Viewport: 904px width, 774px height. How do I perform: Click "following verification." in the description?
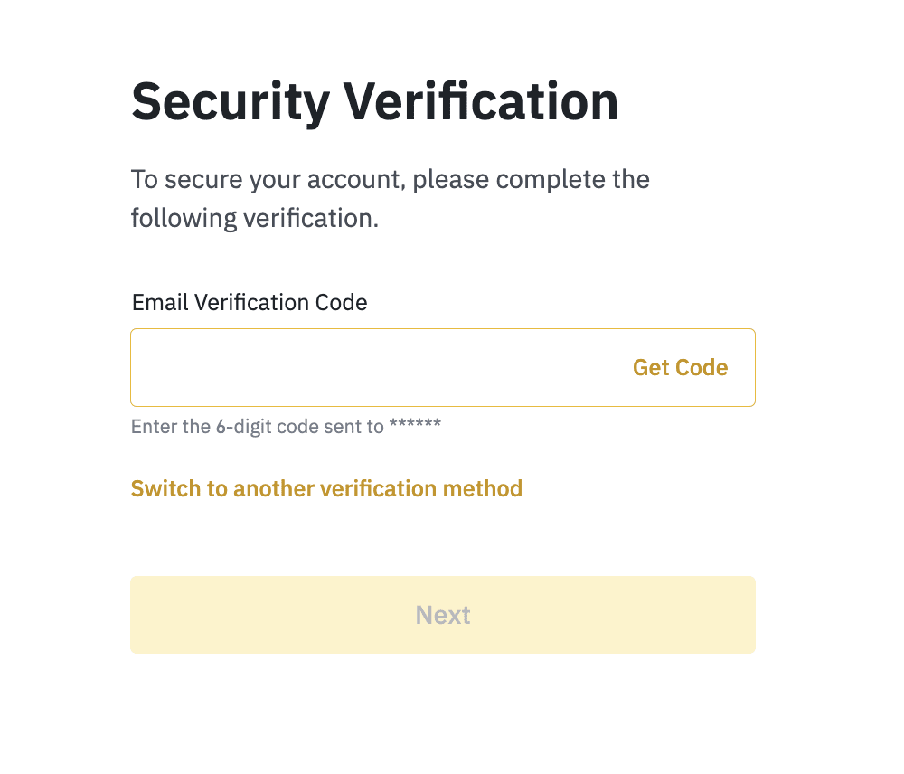pyautogui.click(x=254, y=218)
